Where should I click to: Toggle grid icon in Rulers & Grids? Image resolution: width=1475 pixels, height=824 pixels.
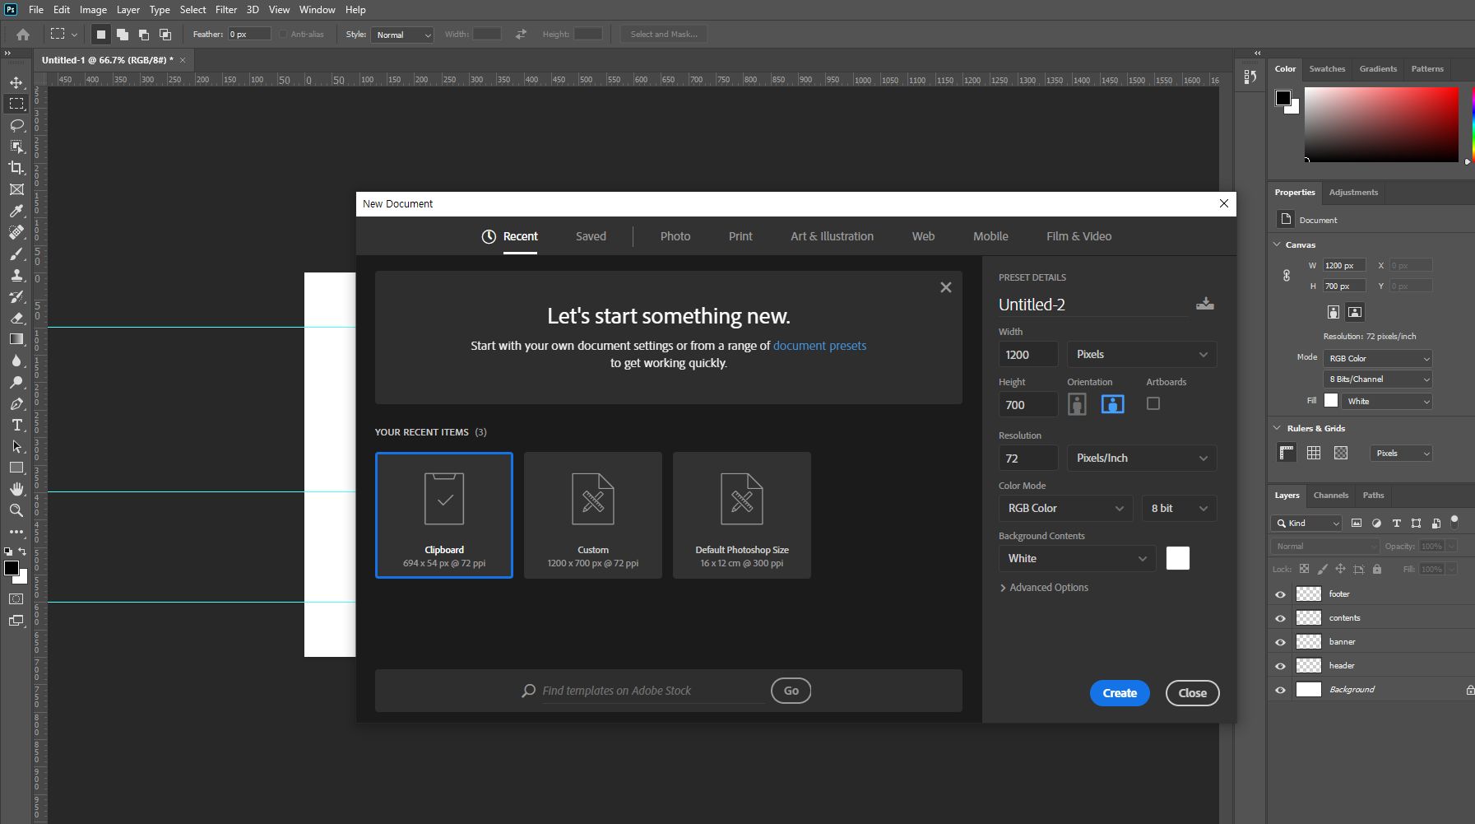(x=1314, y=453)
